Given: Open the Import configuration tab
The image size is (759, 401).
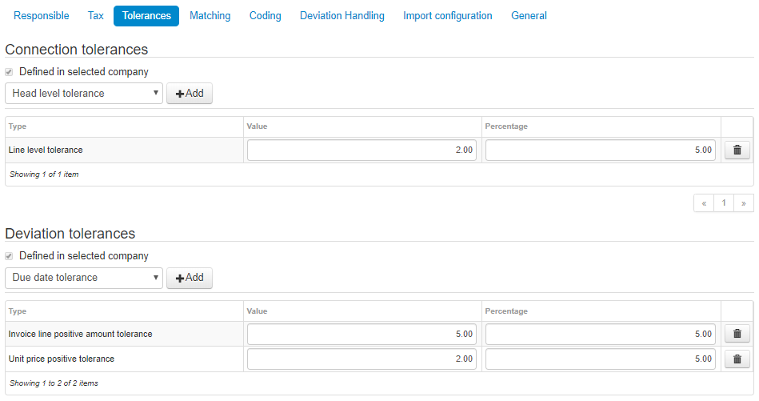Looking at the screenshot, I should click(x=448, y=15).
